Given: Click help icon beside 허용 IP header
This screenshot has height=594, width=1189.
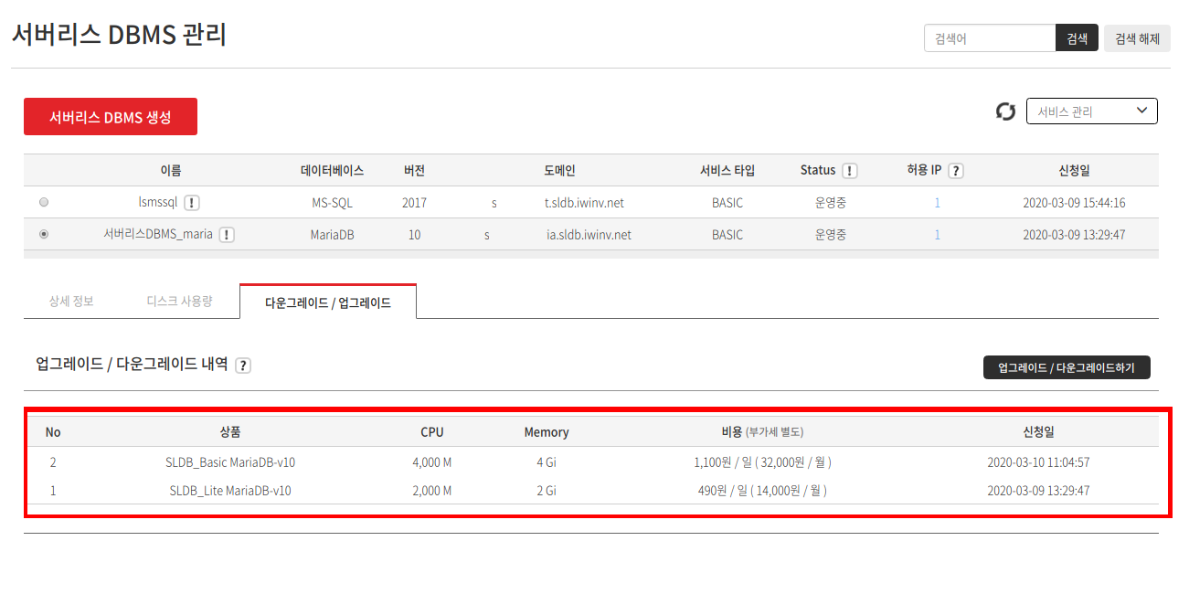Looking at the screenshot, I should 956,171.
